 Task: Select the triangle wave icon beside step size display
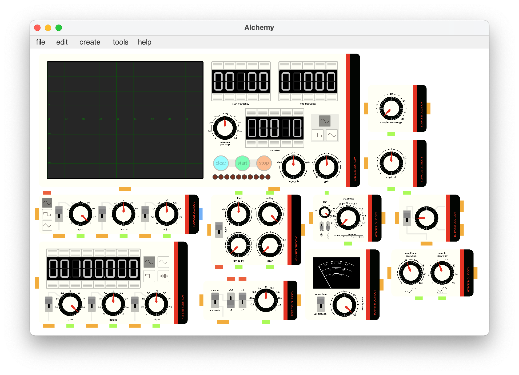pos(332,135)
